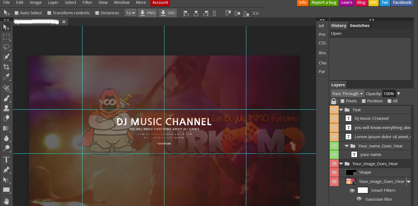This screenshot has width=418, height=206.
Task: Select the Crop tool
Action: tap(6, 67)
